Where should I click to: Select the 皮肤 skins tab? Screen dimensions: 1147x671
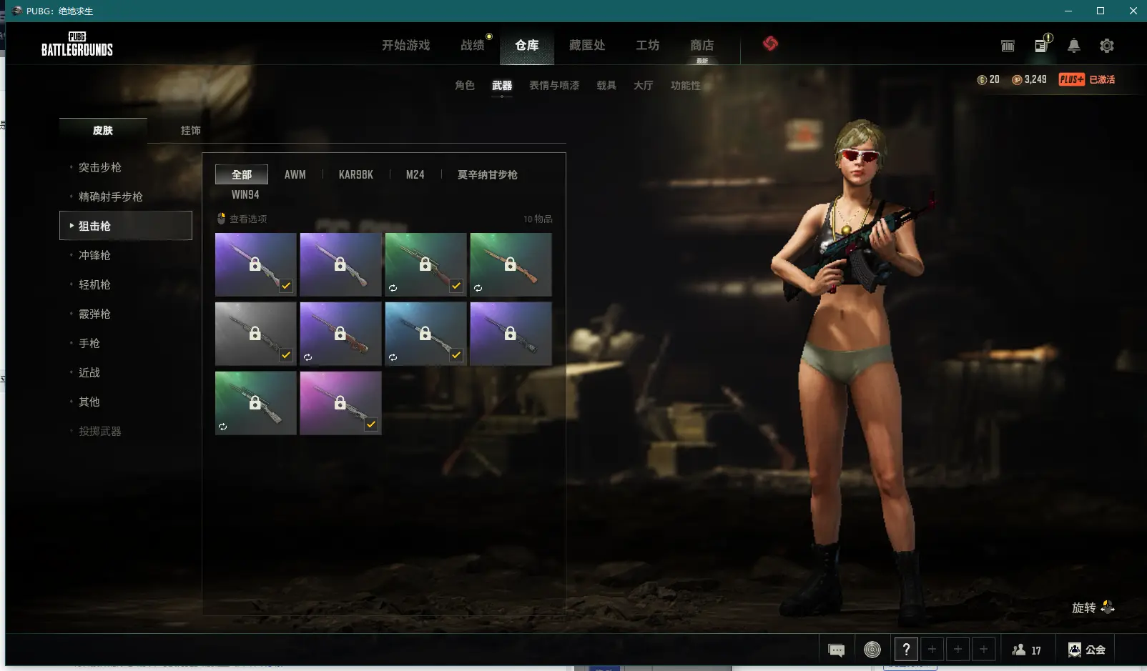point(103,130)
